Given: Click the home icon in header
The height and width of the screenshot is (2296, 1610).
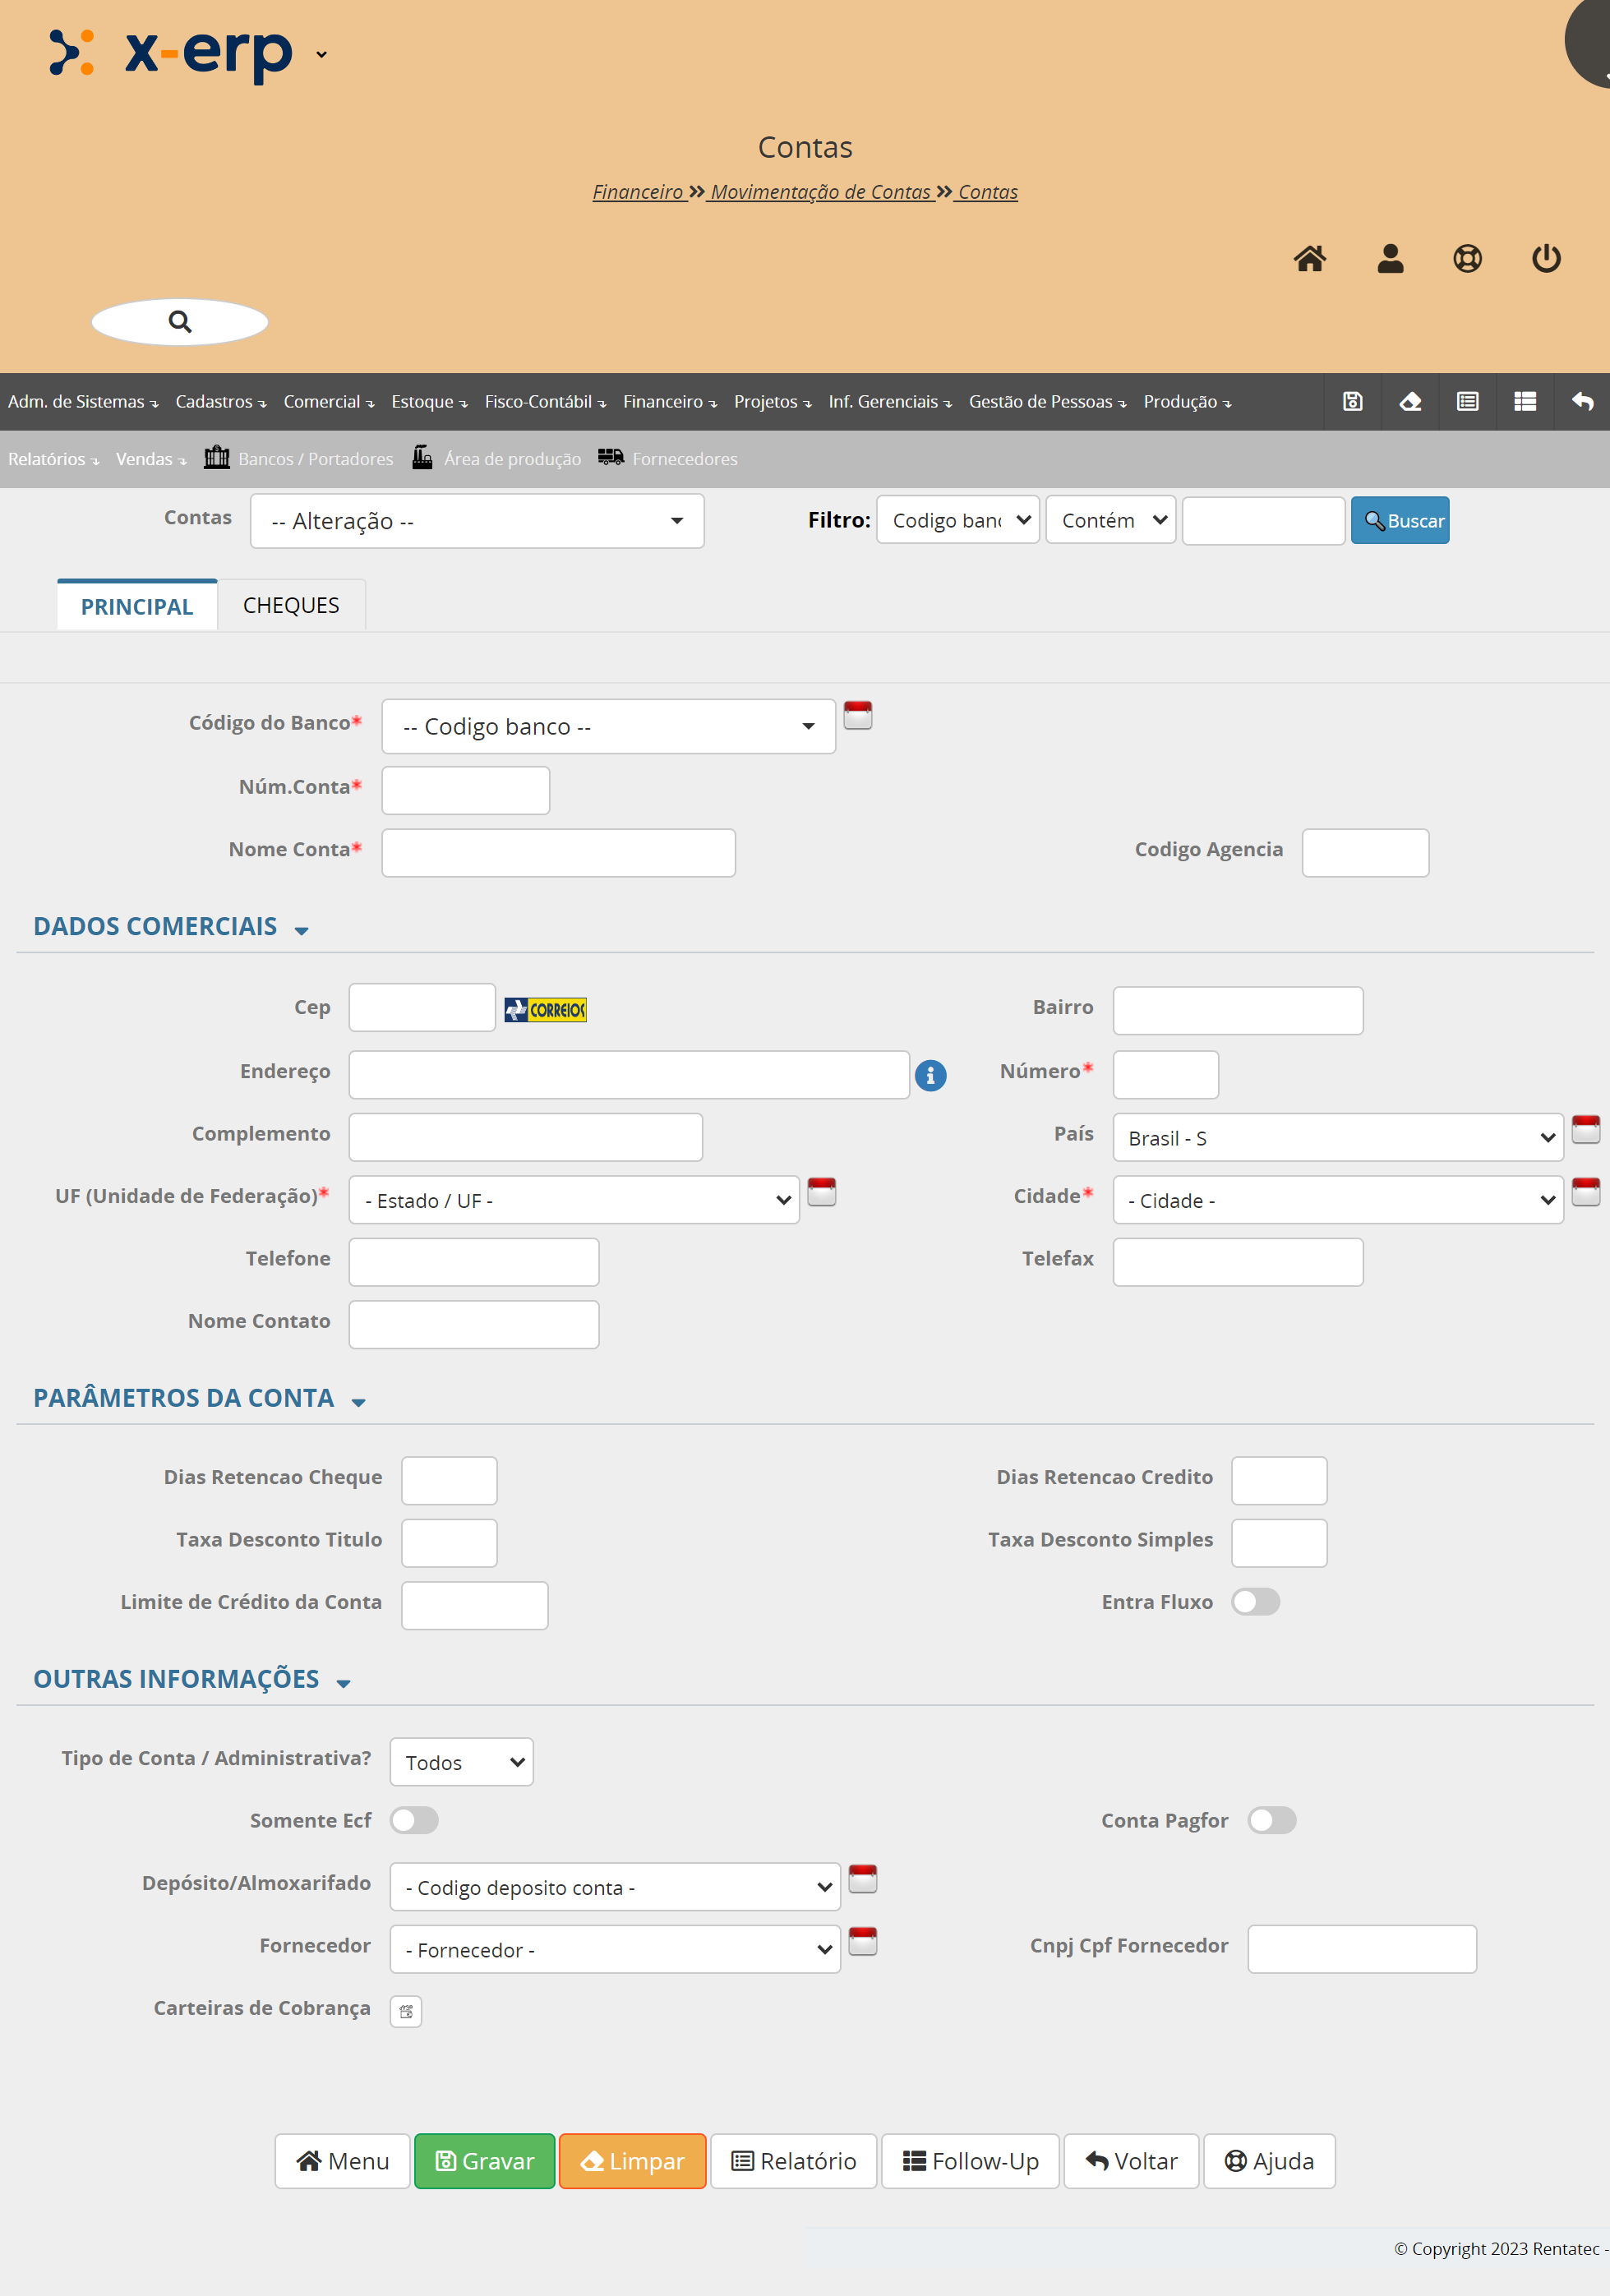Looking at the screenshot, I should click(x=1309, y=259).
